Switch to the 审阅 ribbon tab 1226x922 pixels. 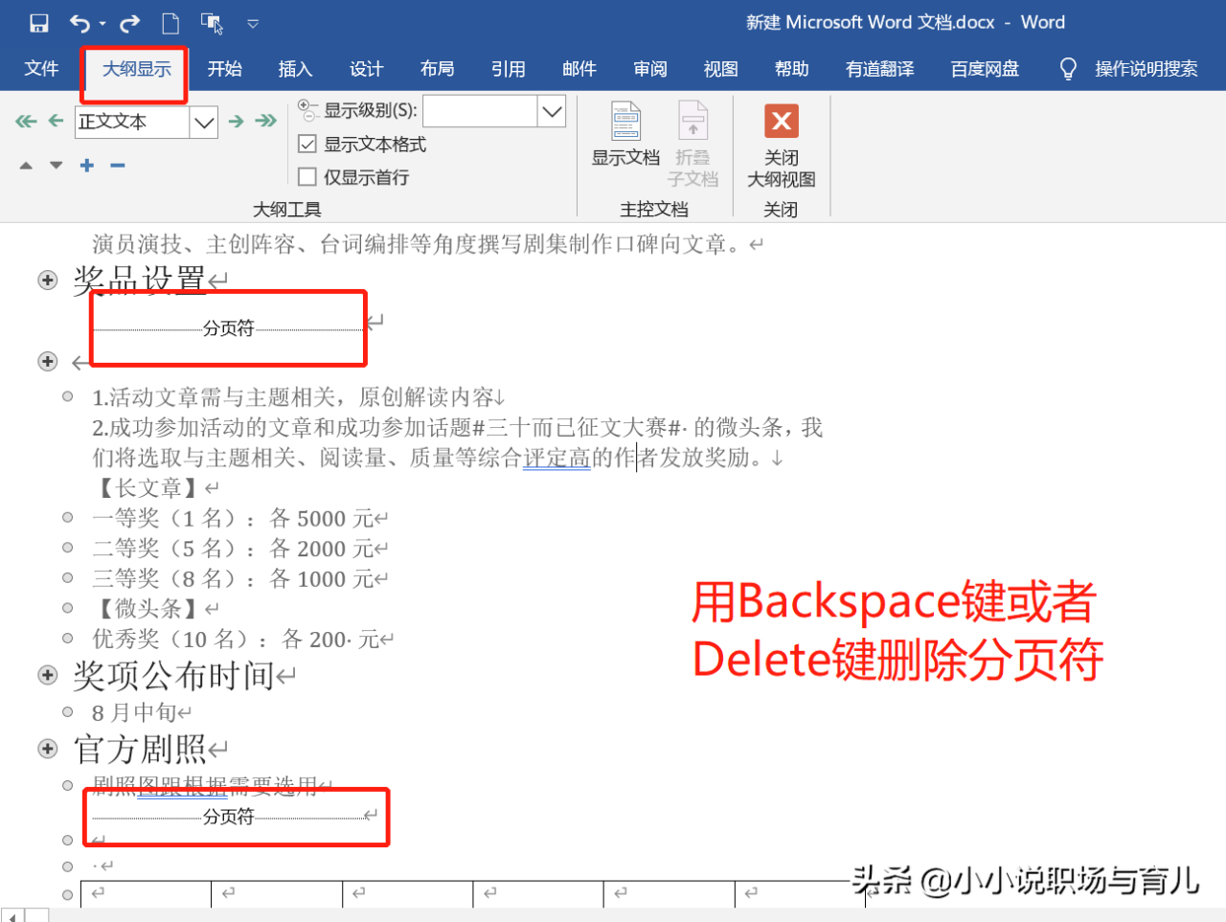coord(649,69)
